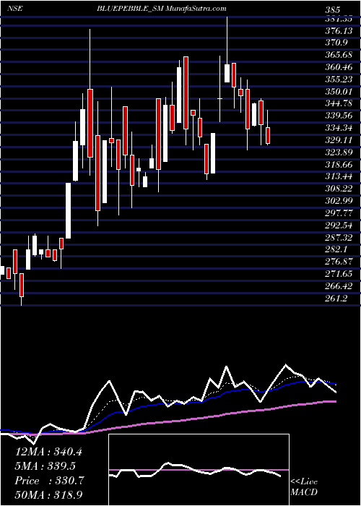Click the 313.44 price label
The width and height of the screenshot is (361, 506).
(337, 176)
